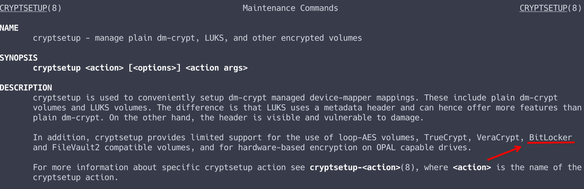Click the NAME section heading

pos(9,28)
